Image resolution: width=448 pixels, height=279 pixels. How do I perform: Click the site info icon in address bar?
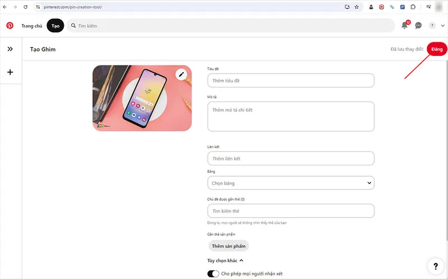38,7
